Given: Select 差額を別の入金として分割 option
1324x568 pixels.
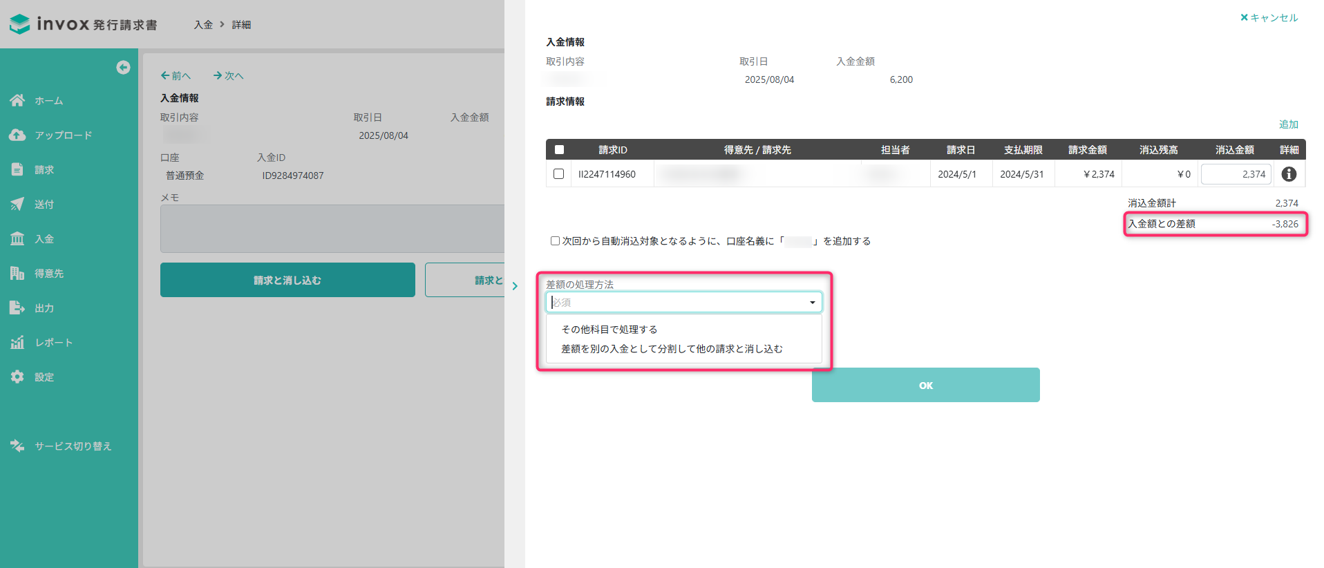Looking at the screenshot, I should click(672, 349).
